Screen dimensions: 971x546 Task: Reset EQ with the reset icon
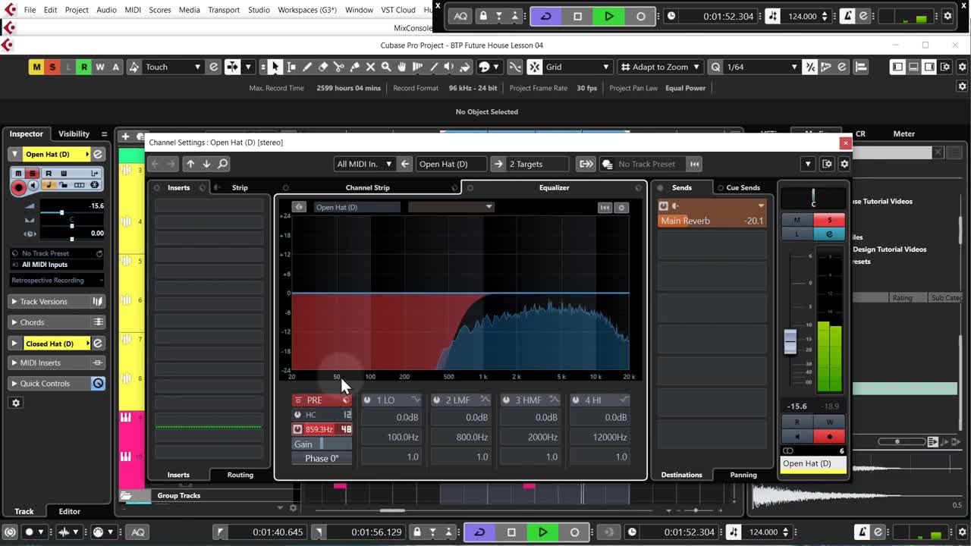[x=605, y=207]
